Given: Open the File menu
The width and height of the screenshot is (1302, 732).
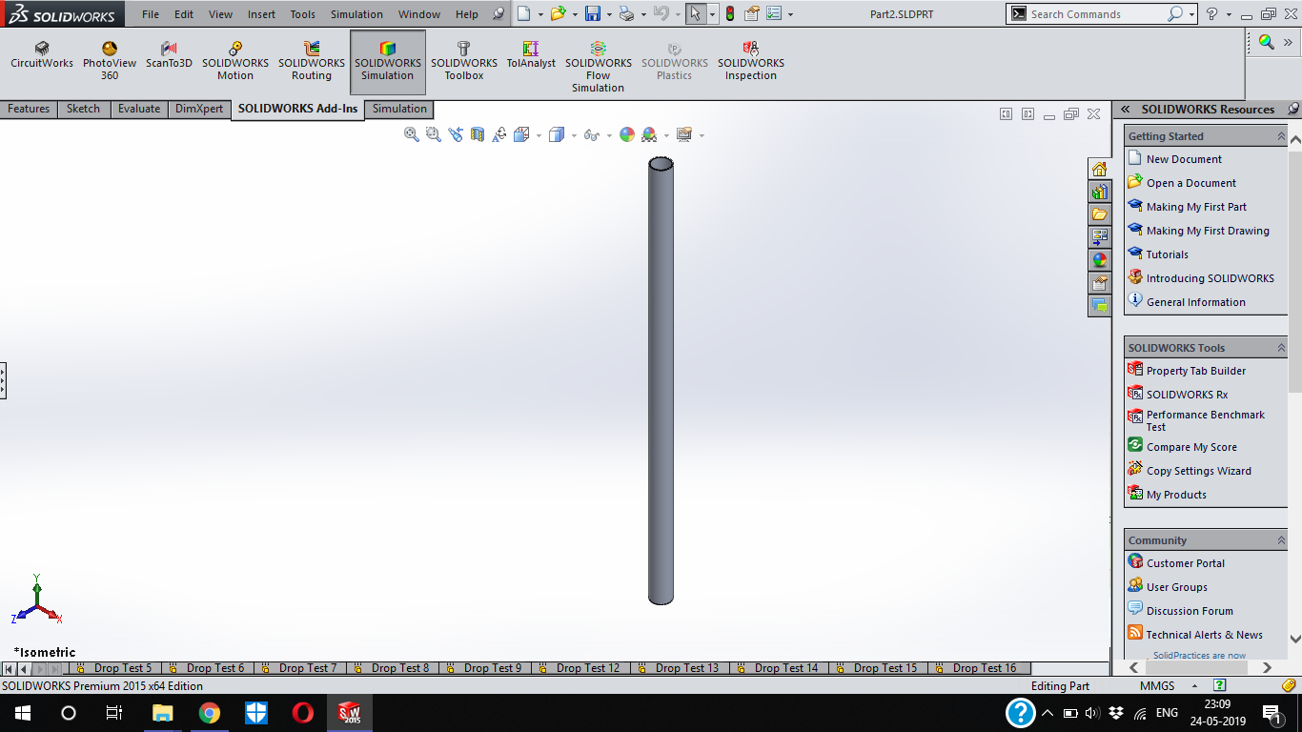Looking at the screenshot, I should (x=151, y=14).
